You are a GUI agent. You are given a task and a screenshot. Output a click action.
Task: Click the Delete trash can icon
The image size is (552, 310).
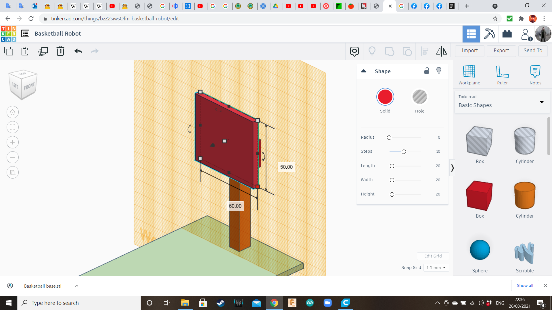pos(60,51)
